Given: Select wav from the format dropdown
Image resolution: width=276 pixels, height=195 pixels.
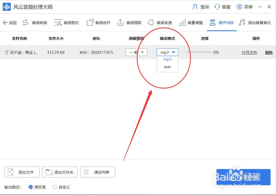Looking at the screenshot, I should [167, 67].
